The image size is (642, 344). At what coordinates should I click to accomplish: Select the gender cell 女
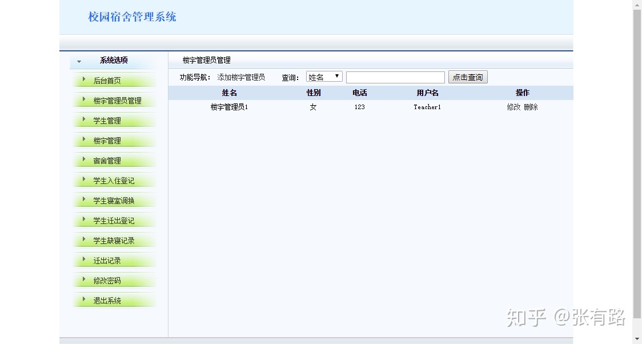[x=313, y=107]
